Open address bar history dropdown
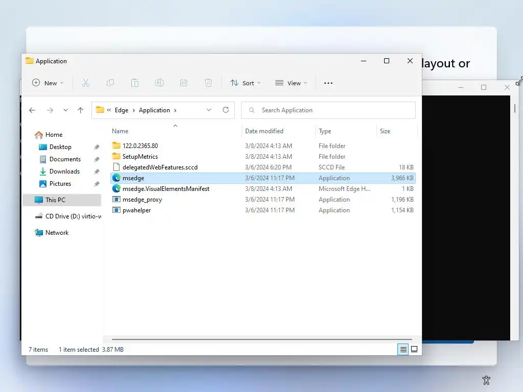This screenshot has width=523, height=392. pyautogui.click(x=209, y=110)
